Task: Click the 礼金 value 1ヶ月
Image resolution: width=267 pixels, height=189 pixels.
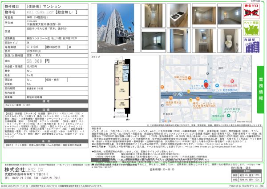Action: coord(30,75)
